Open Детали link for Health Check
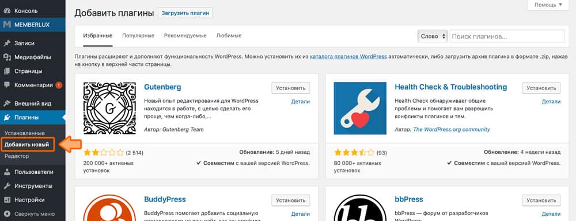This screenshot has height=221, width=576. coord(551,102)
